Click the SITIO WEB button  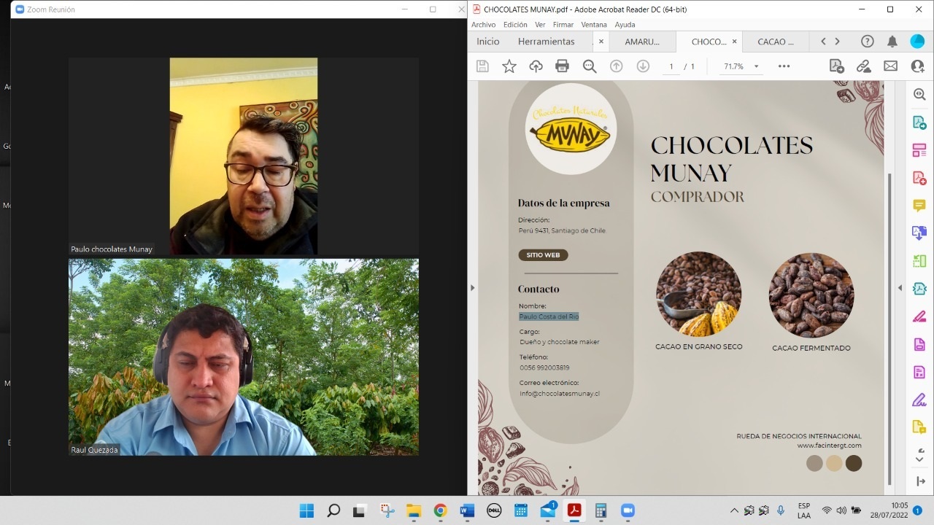click(543, 255)
